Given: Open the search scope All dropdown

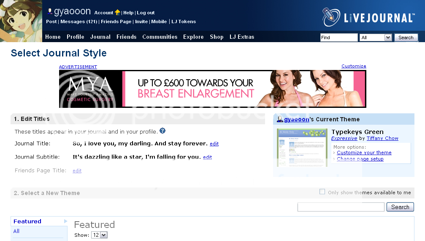Looking at the screenshot, I should (376, 37).
